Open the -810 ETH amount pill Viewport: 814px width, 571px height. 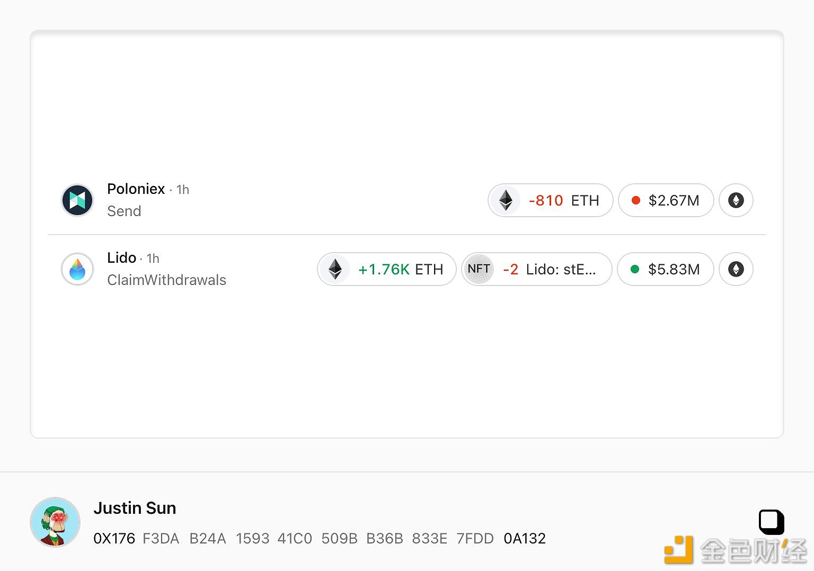[x=551, y=200]
